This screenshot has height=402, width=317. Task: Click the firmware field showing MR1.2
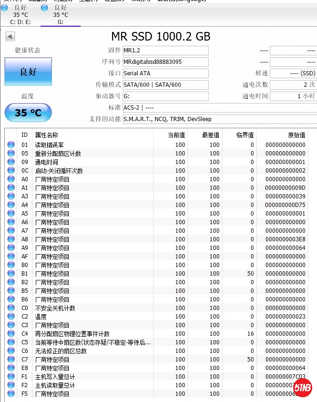pos(165,51)
